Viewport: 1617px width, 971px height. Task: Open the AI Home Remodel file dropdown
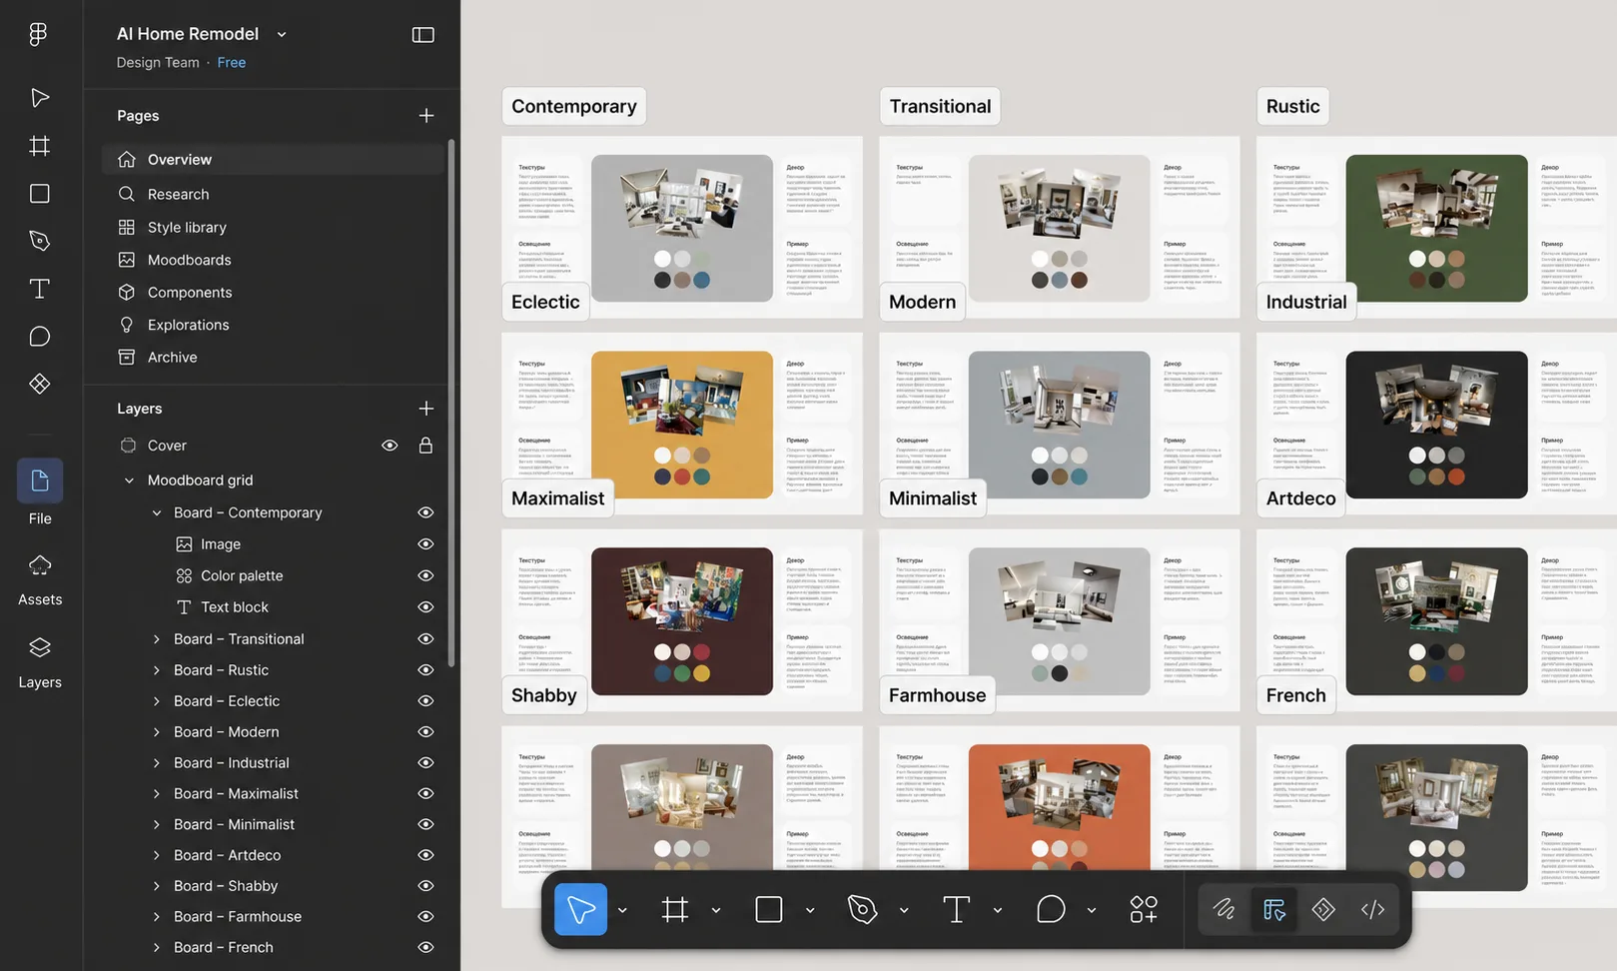282,35
